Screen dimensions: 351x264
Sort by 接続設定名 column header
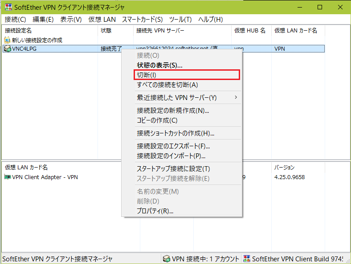click(50, 31)
